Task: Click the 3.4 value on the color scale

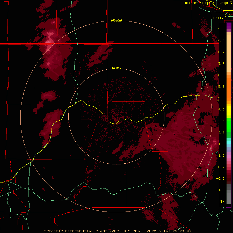Action: pyautogui.click(x=221, y=121)
